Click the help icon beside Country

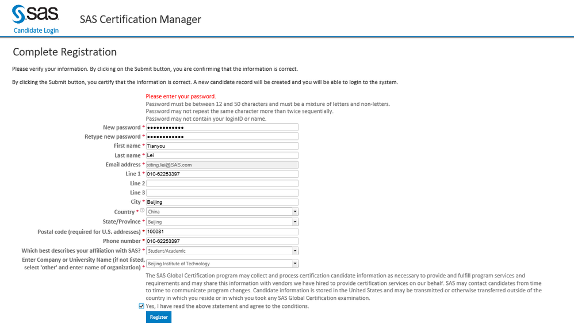pos(142,211)
